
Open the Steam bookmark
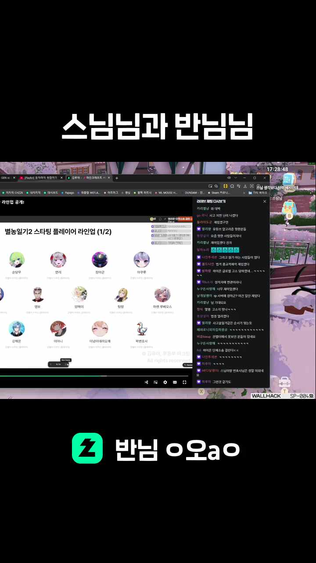[219, 193]
